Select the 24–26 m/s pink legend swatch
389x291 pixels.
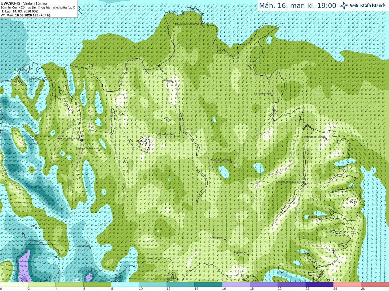tap(347, 285)
